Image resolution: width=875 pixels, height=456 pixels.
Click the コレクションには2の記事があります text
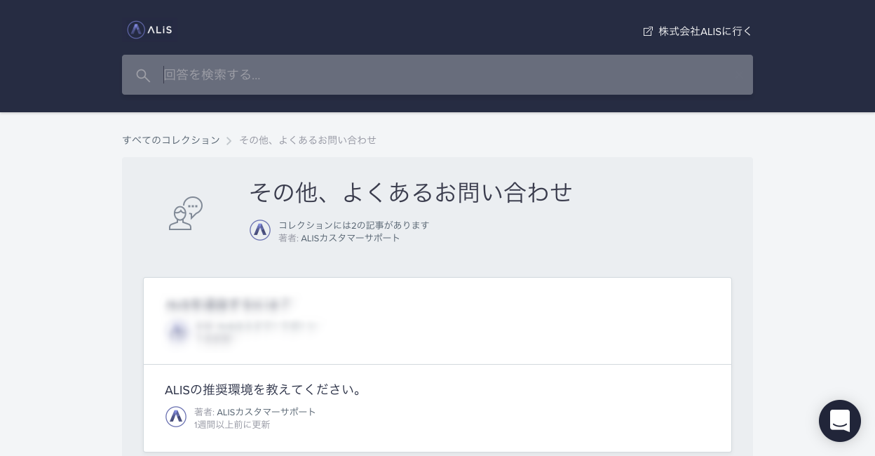click(353, 225)
